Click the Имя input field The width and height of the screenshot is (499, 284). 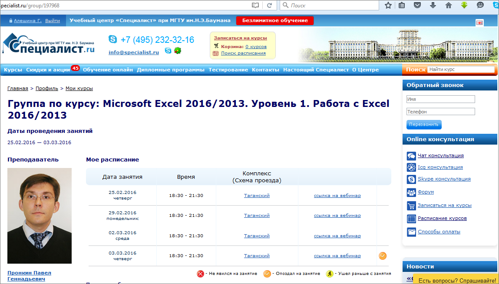click(x=441, y=99)
